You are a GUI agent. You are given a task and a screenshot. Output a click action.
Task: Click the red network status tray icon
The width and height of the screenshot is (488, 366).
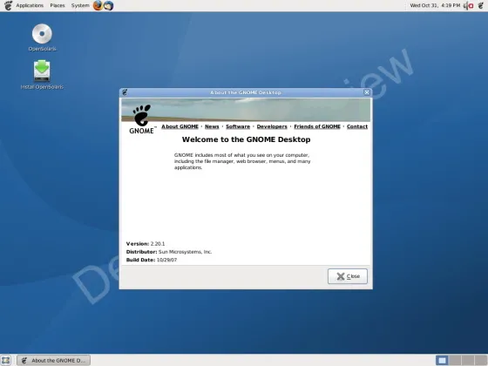point(471,5)
